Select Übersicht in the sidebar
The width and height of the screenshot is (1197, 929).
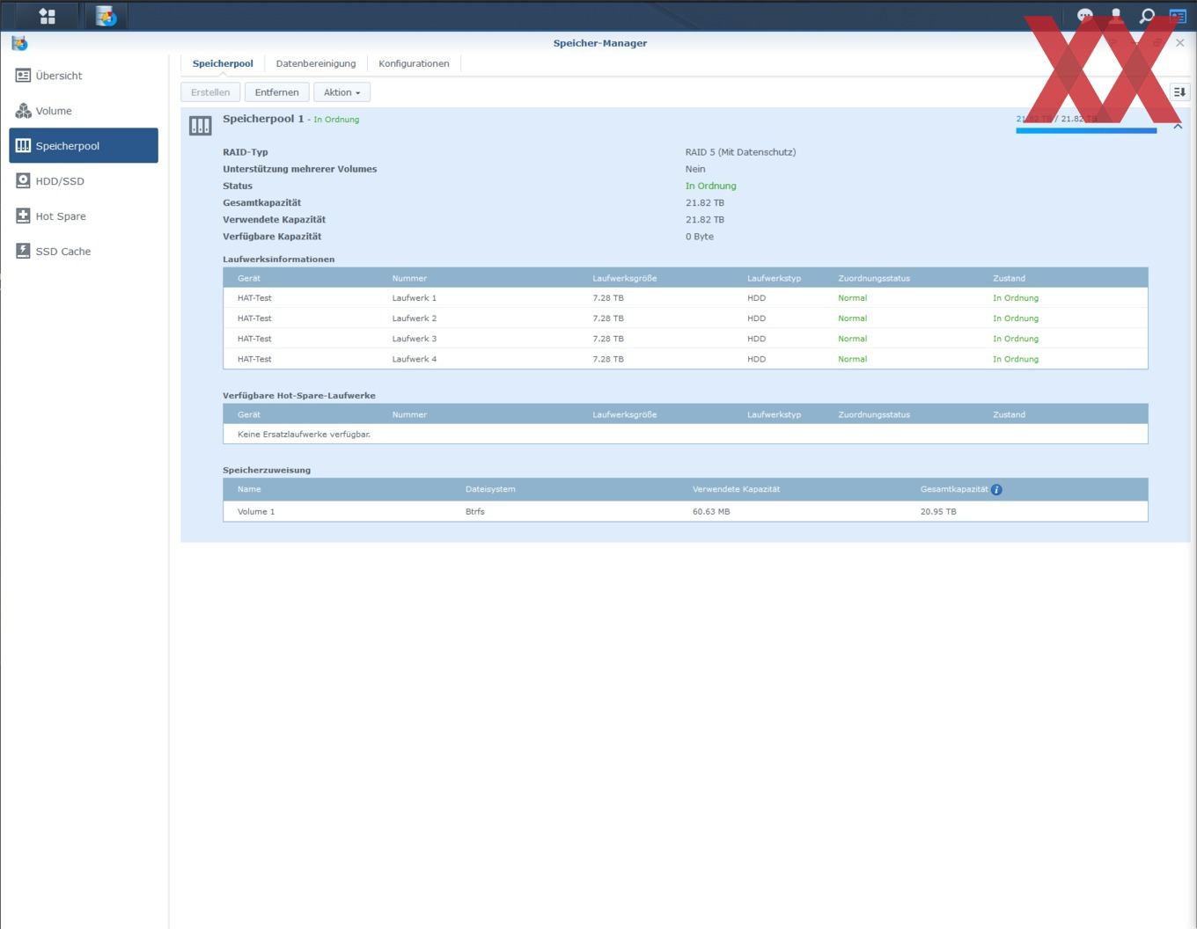tap(84, 76)
